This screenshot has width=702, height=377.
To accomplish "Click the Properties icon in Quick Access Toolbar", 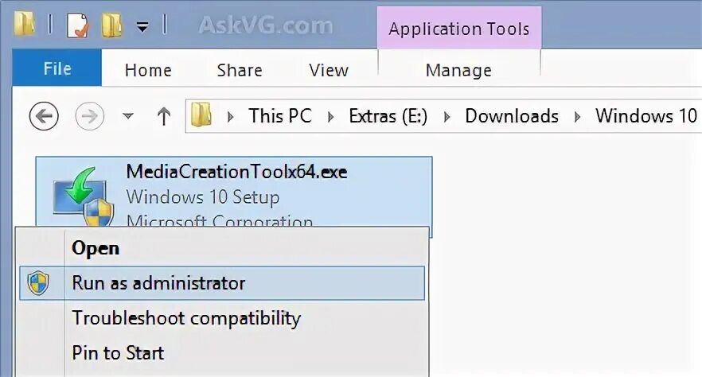I will (x=79, y=26).
